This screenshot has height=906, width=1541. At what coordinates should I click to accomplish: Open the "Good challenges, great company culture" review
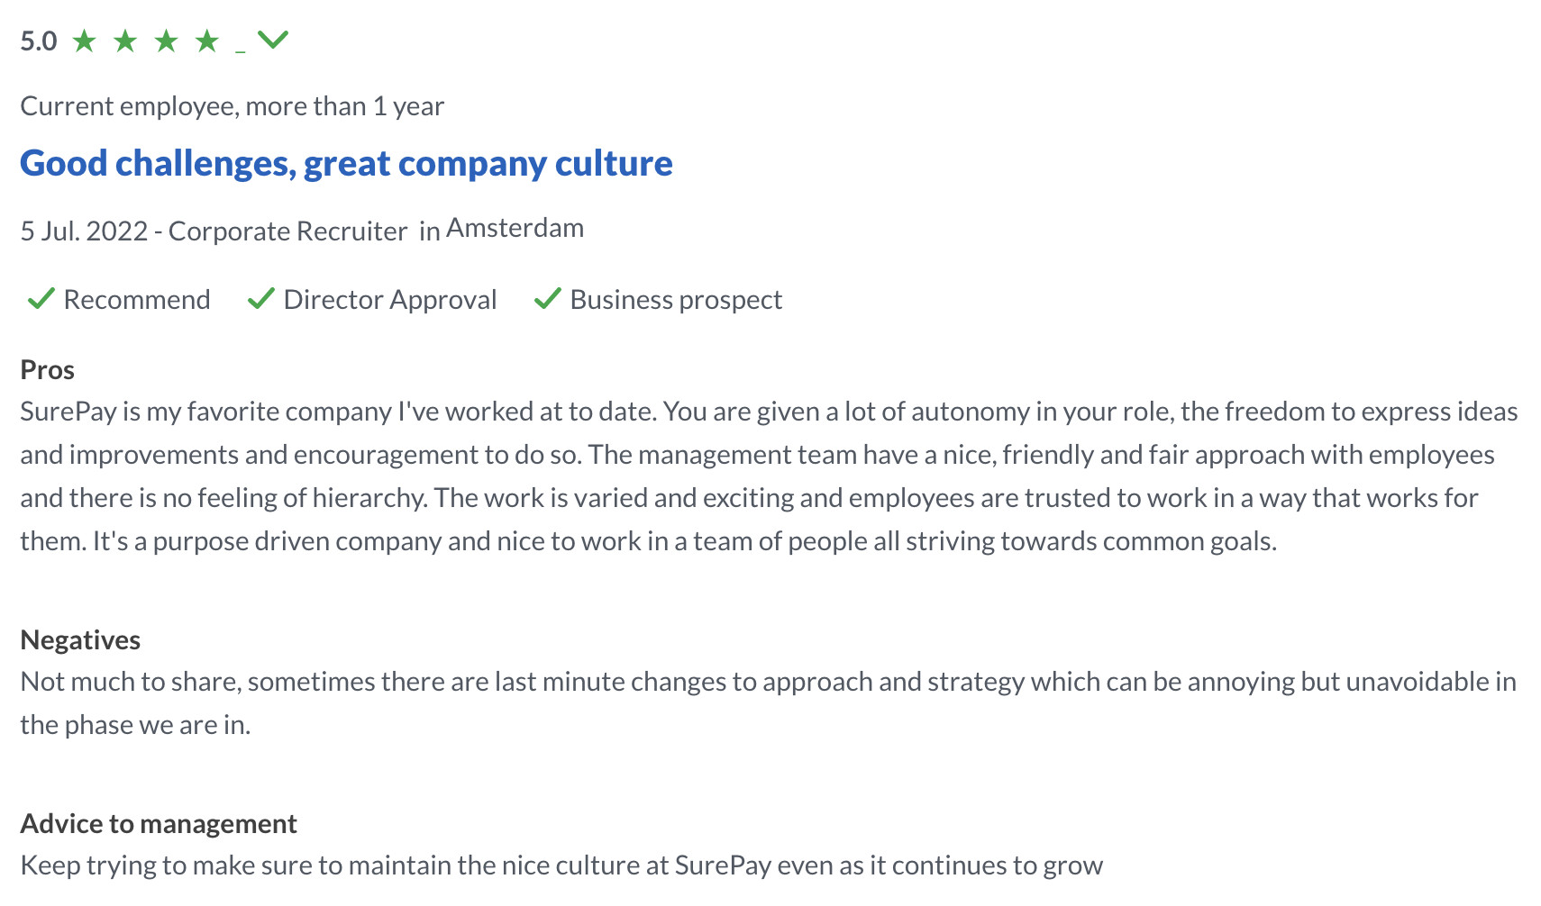point(346,163)
